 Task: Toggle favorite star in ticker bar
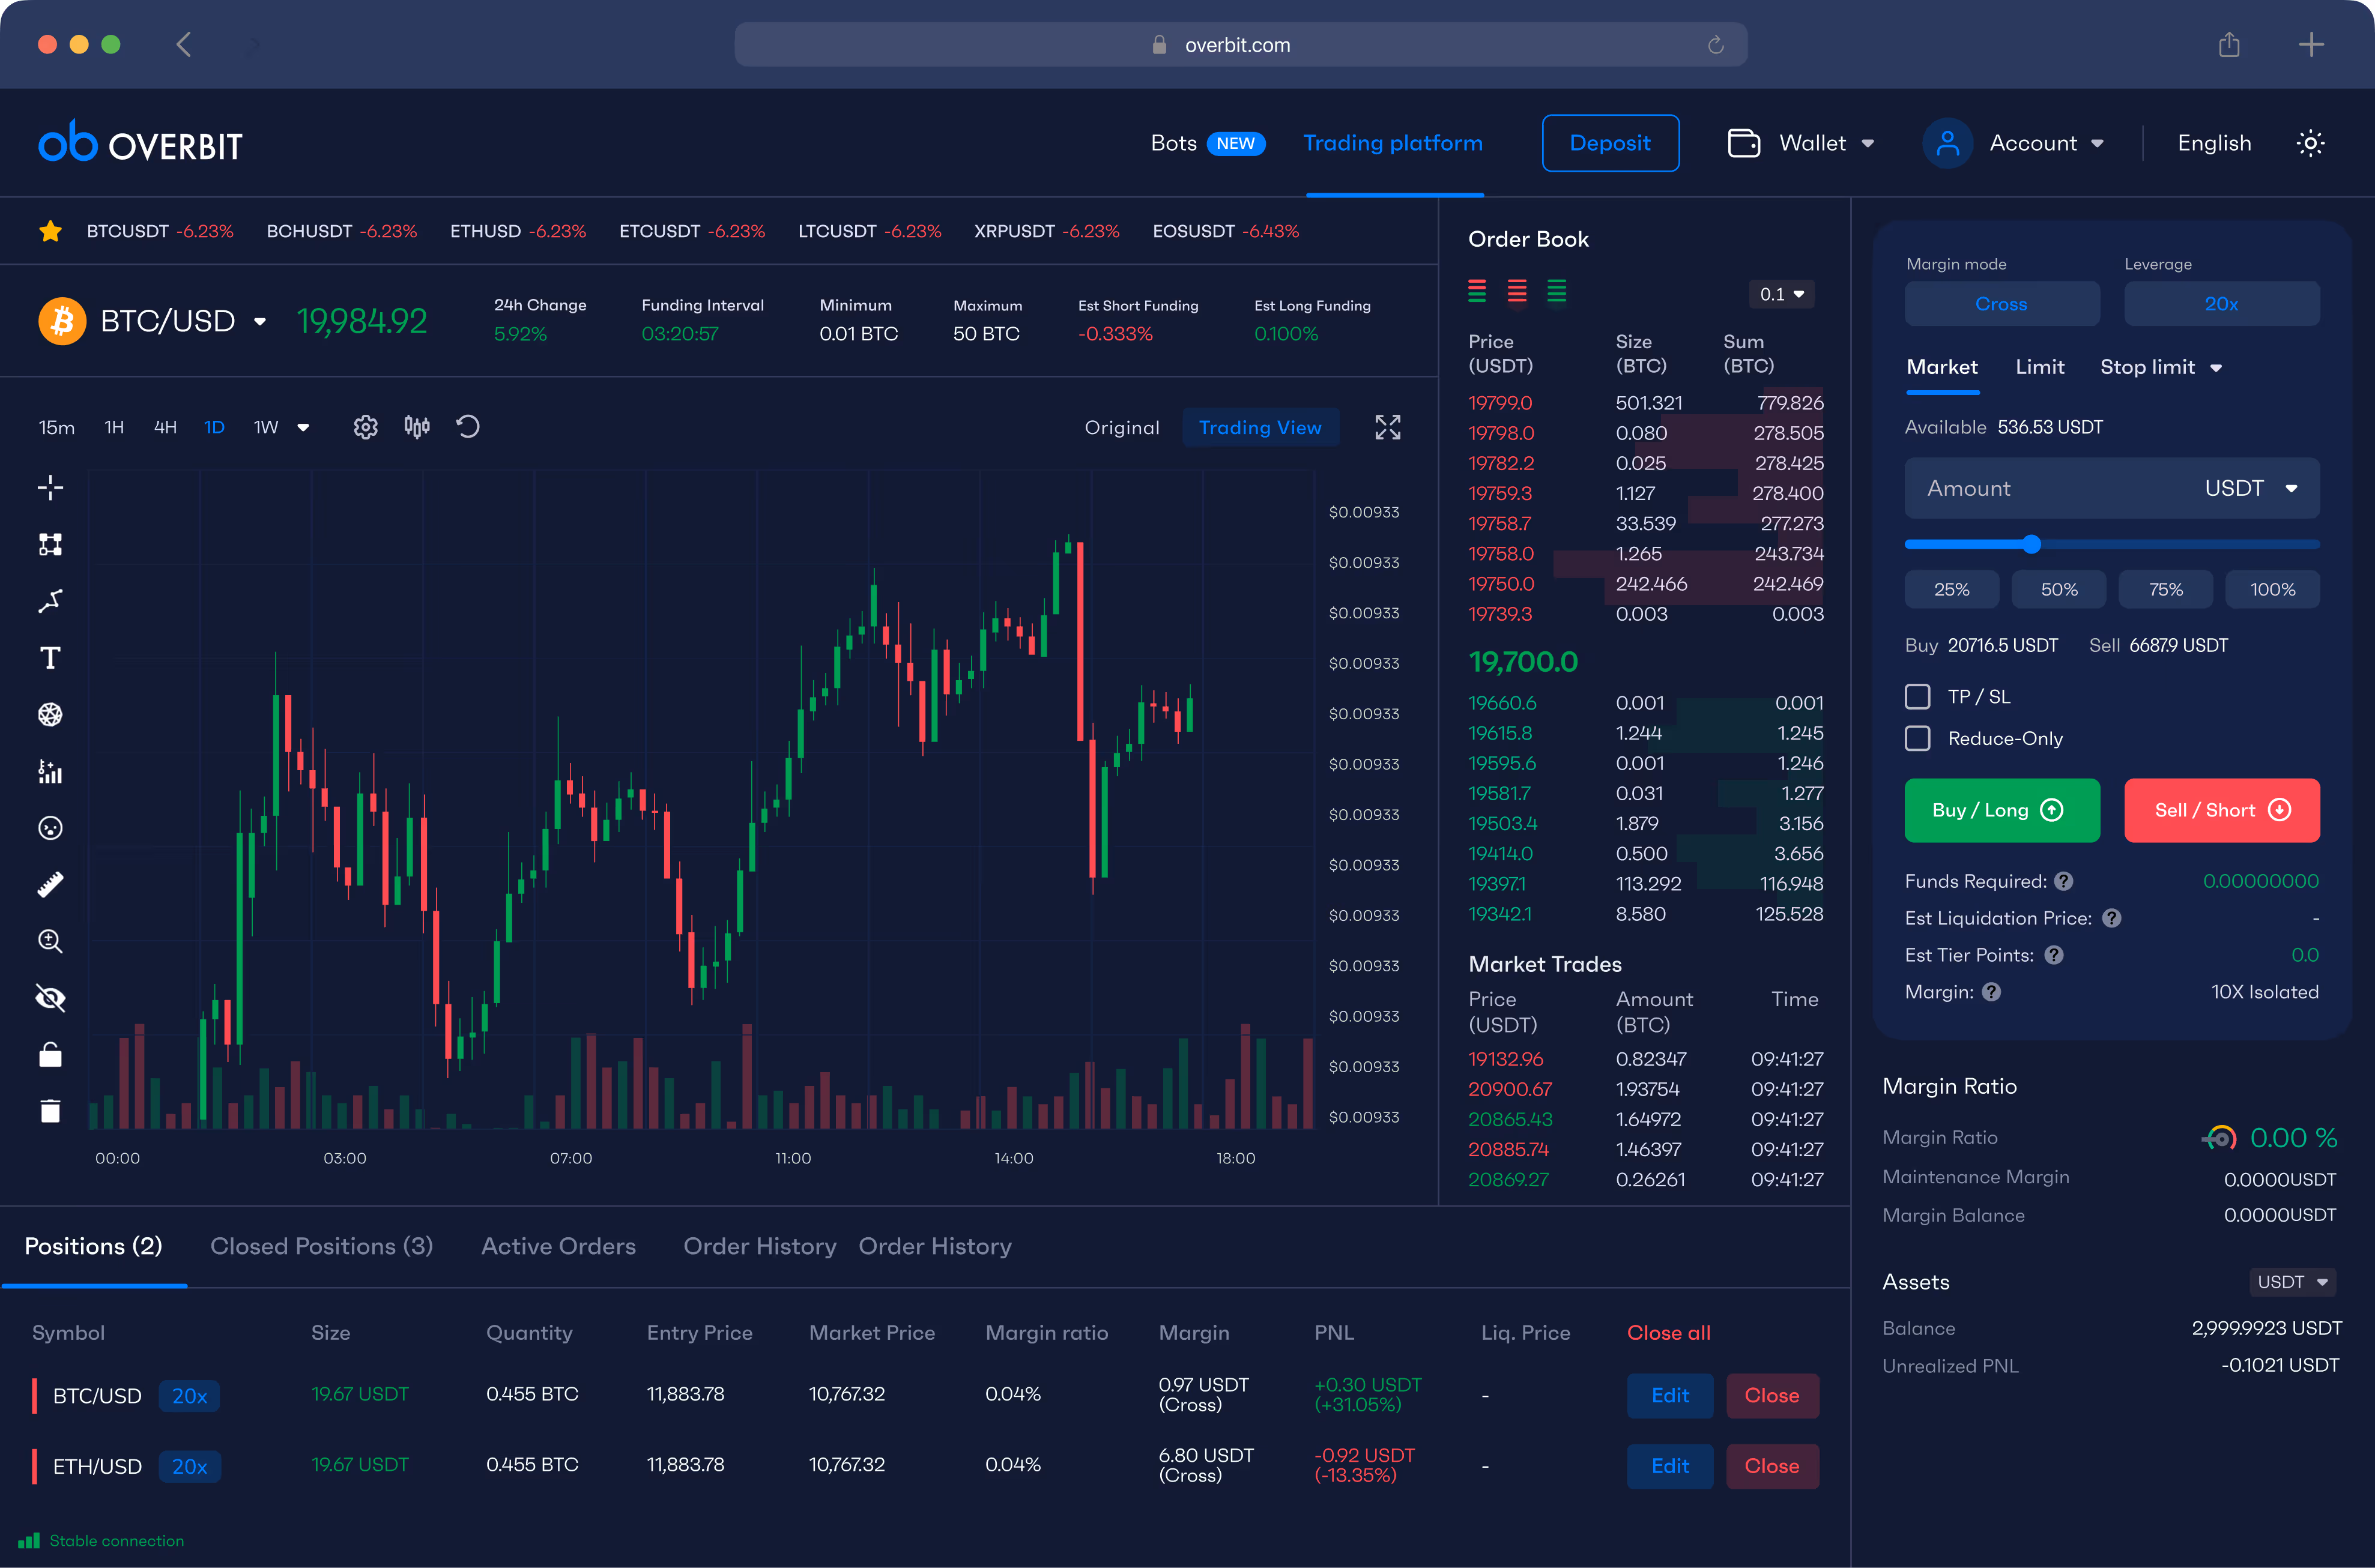tap(50, 231)
